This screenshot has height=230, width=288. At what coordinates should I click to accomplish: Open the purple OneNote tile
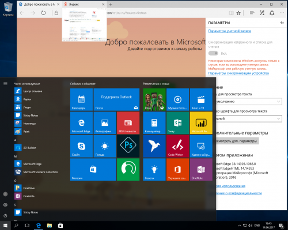pyautogui.click(x=201, y=170)
